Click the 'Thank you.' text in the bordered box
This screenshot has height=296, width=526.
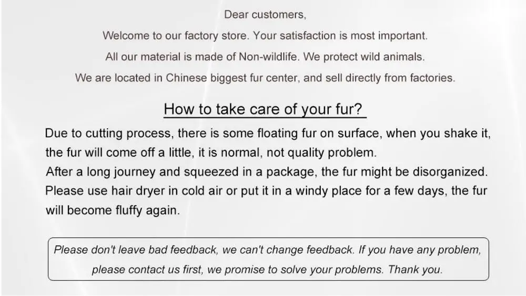416,270
